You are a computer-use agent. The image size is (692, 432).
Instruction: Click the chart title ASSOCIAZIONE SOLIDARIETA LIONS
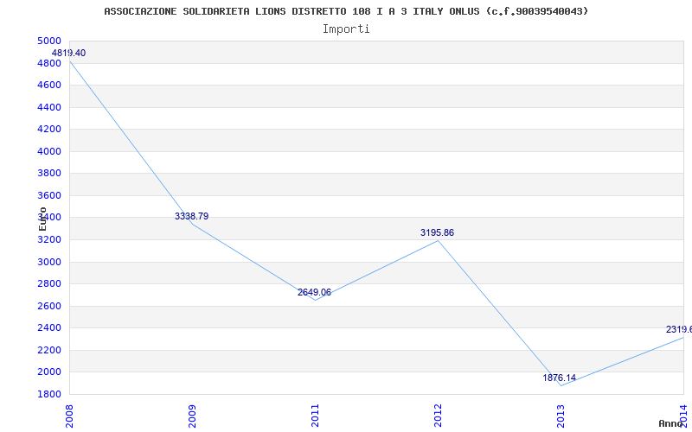[346, 11]
